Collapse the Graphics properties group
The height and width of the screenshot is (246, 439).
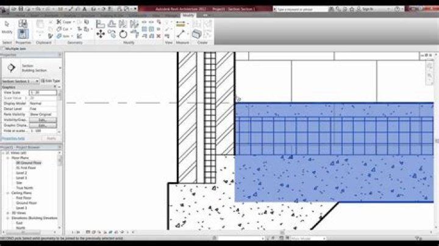(55, 87)
